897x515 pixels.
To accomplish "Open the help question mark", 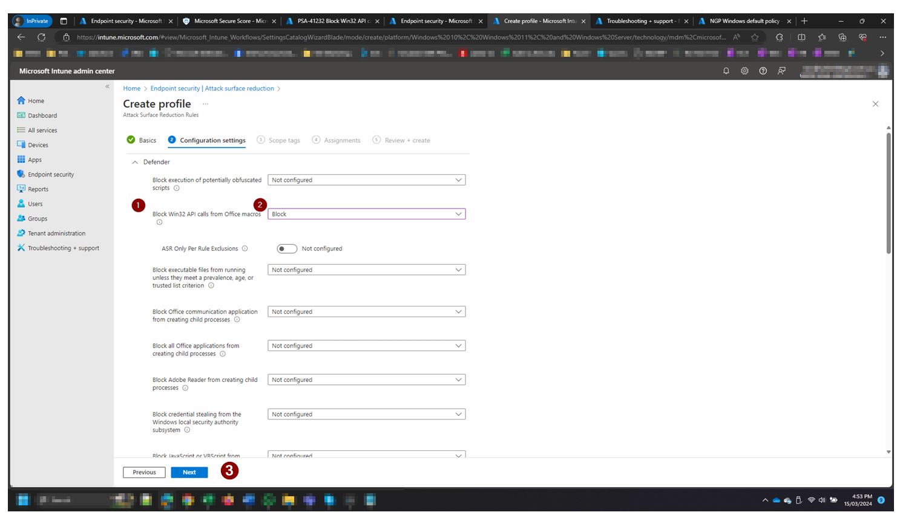I will click(x=763, y=71).
